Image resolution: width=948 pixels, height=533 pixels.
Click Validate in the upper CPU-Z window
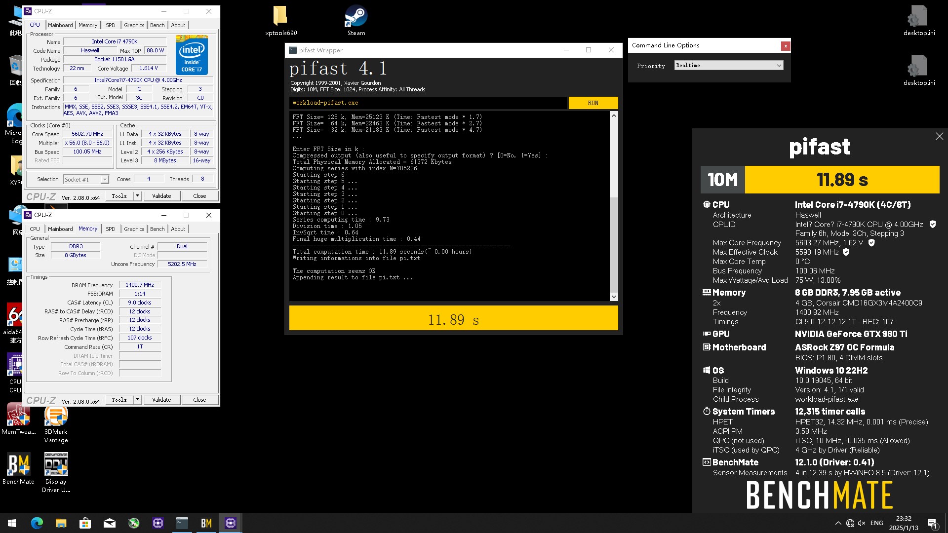[161, 196]
